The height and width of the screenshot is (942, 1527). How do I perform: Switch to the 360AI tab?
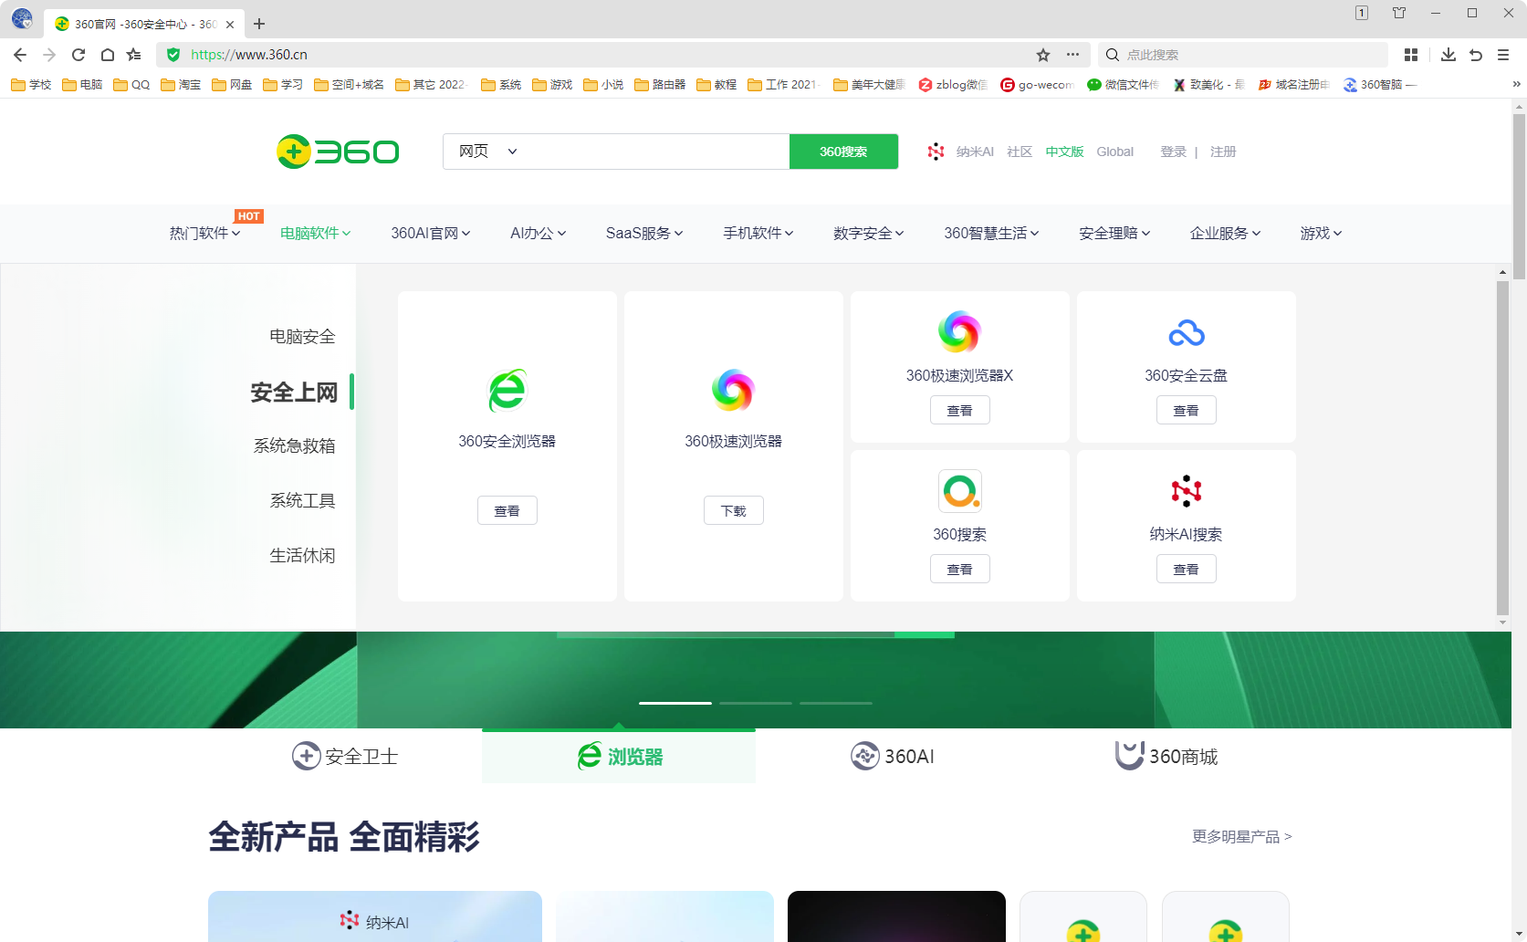click(893, 757)
